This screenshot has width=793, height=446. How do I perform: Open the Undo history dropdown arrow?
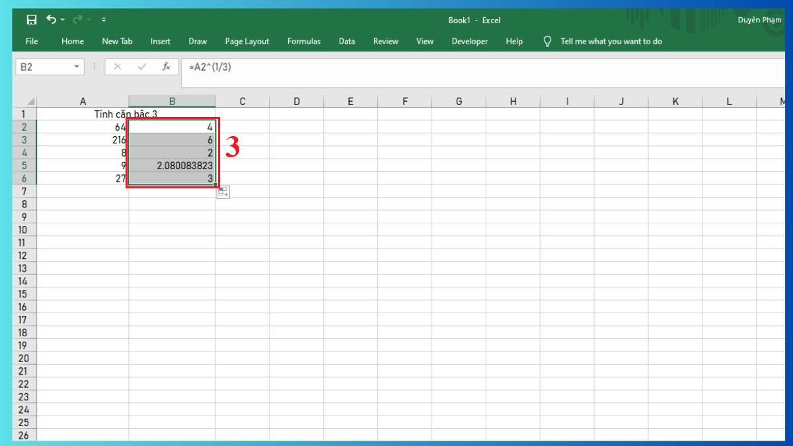[x=61, y=19]
